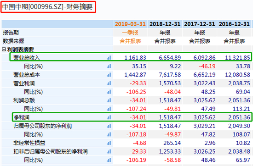
Task: Open chart icon for 营业总收入 row
Action: coord(109,58)
